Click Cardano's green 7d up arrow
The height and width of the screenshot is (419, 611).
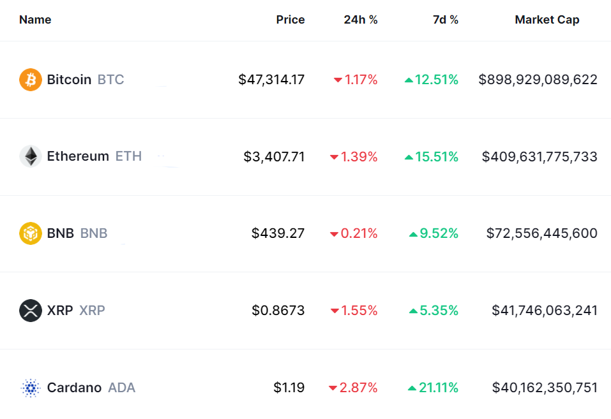(x=412, y=388)
